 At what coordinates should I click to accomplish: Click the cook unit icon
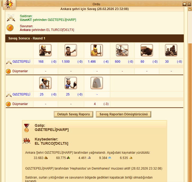coord(71,83)
